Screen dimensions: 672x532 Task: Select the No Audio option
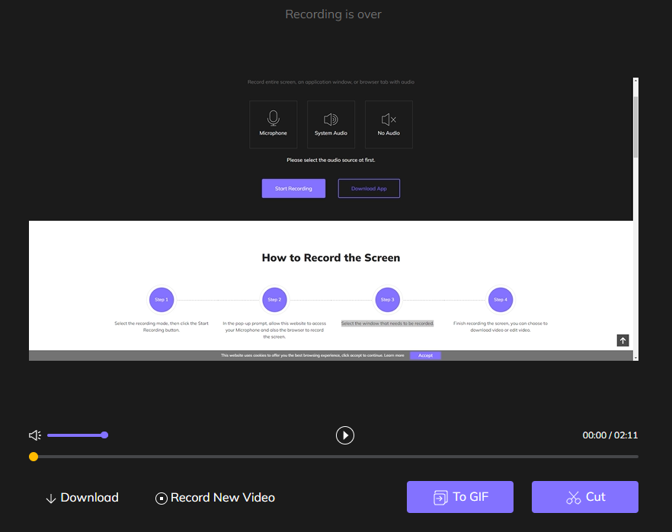389,124
